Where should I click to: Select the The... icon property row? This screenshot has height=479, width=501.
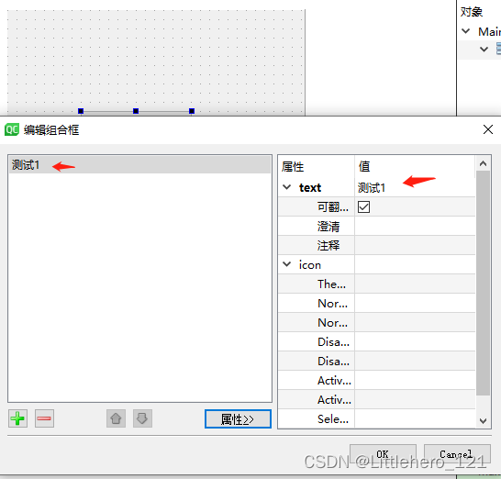[376, 284]
